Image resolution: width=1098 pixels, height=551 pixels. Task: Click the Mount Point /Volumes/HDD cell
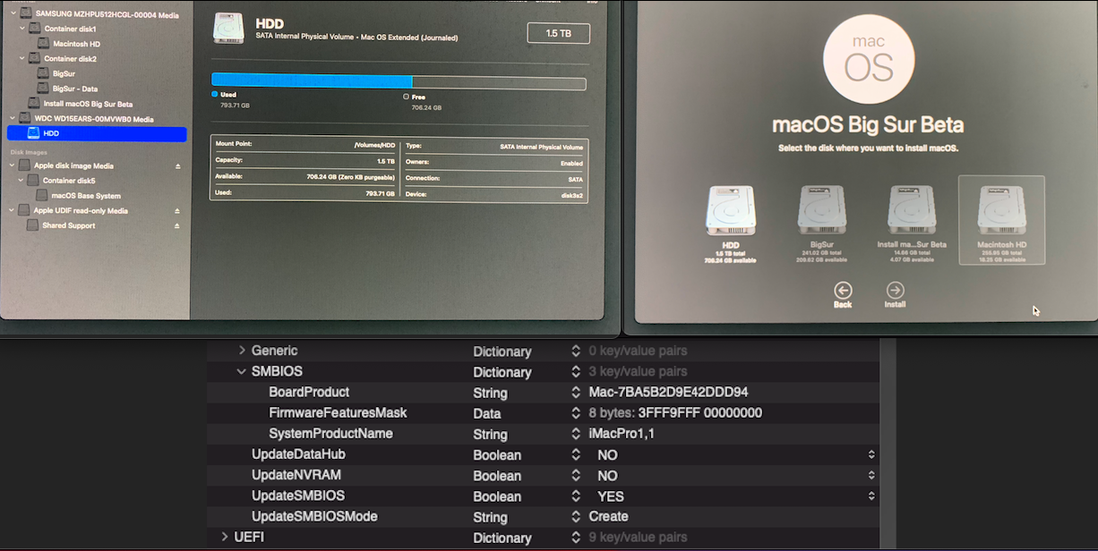tap(305, 144)
